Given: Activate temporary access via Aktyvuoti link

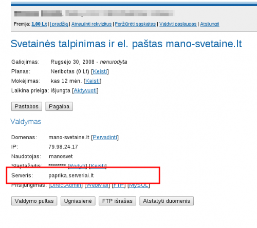Looking at the screenshot, I should tap(85, 90).
